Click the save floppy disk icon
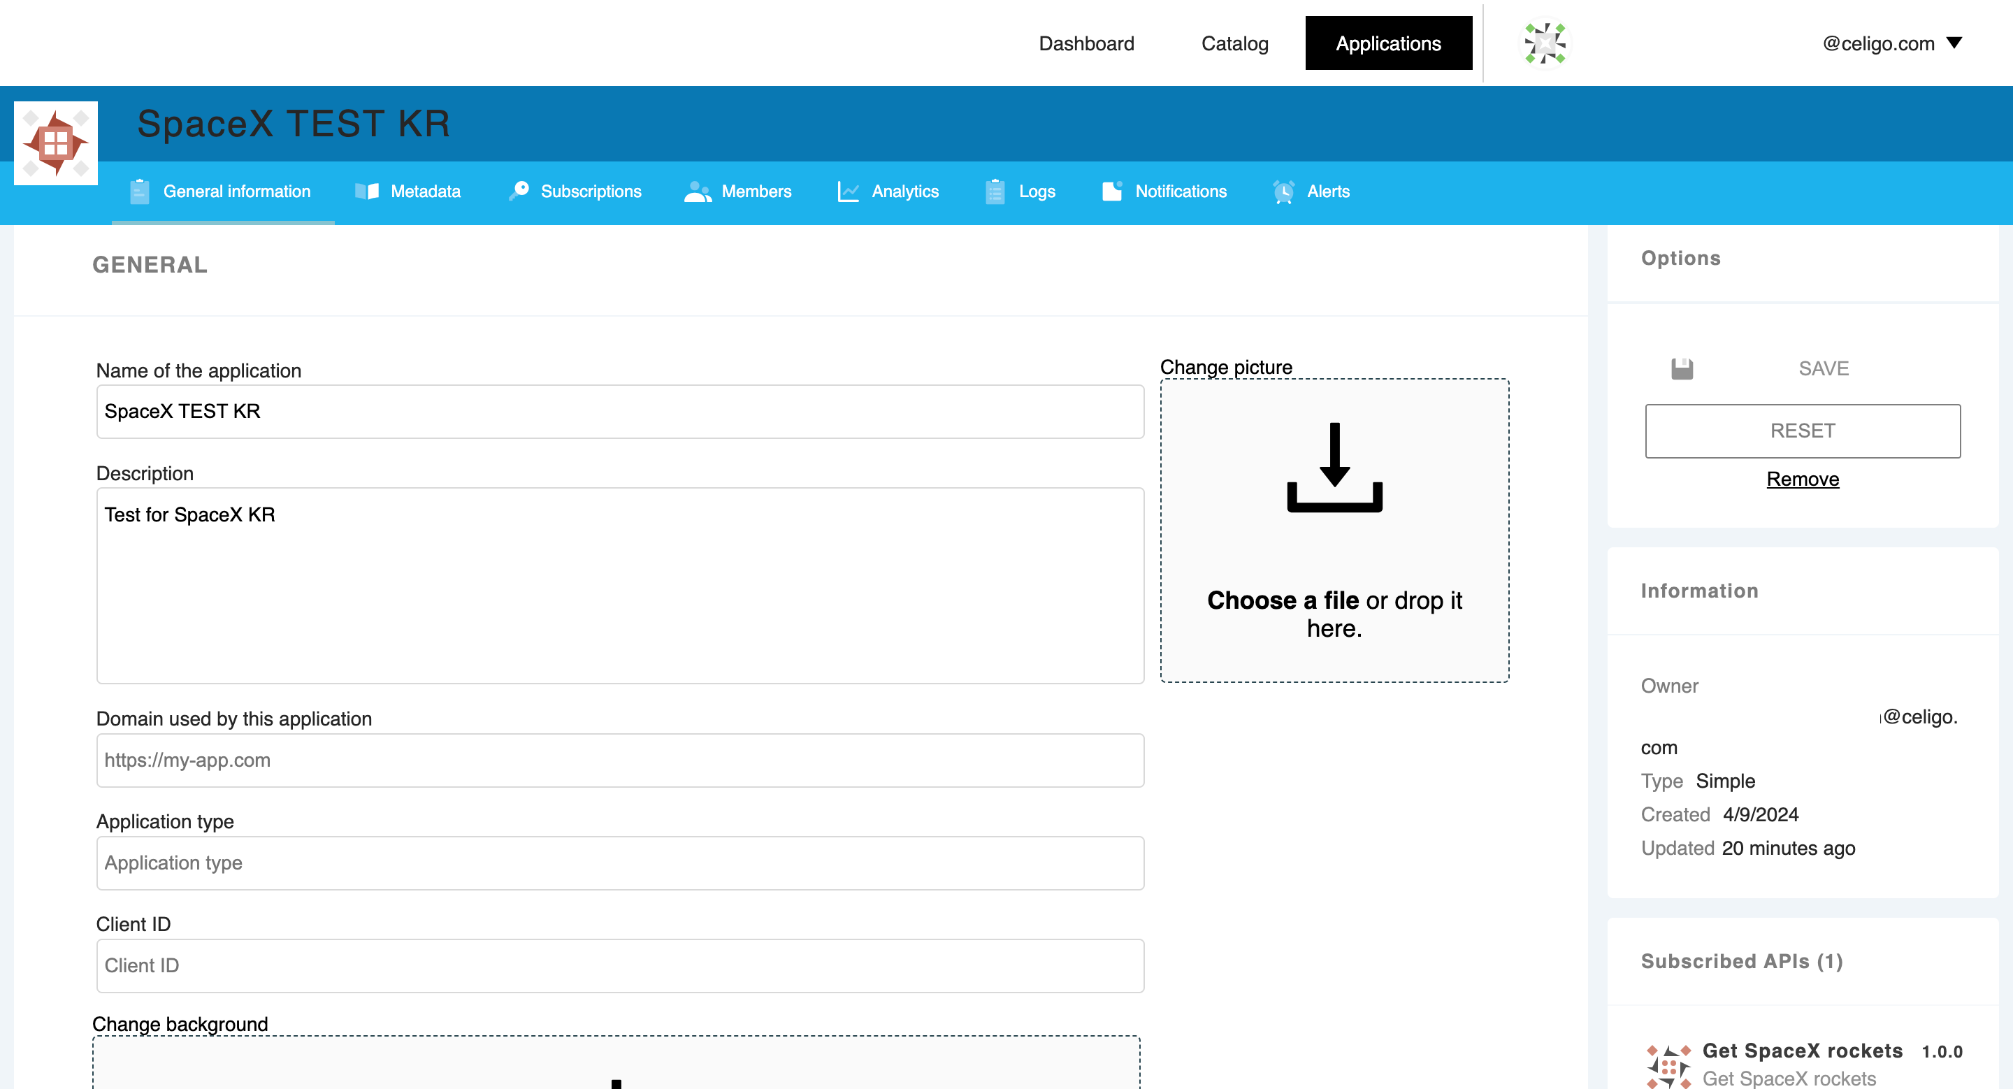This screenshot has height=1089, width=2013. point(1682,369)
